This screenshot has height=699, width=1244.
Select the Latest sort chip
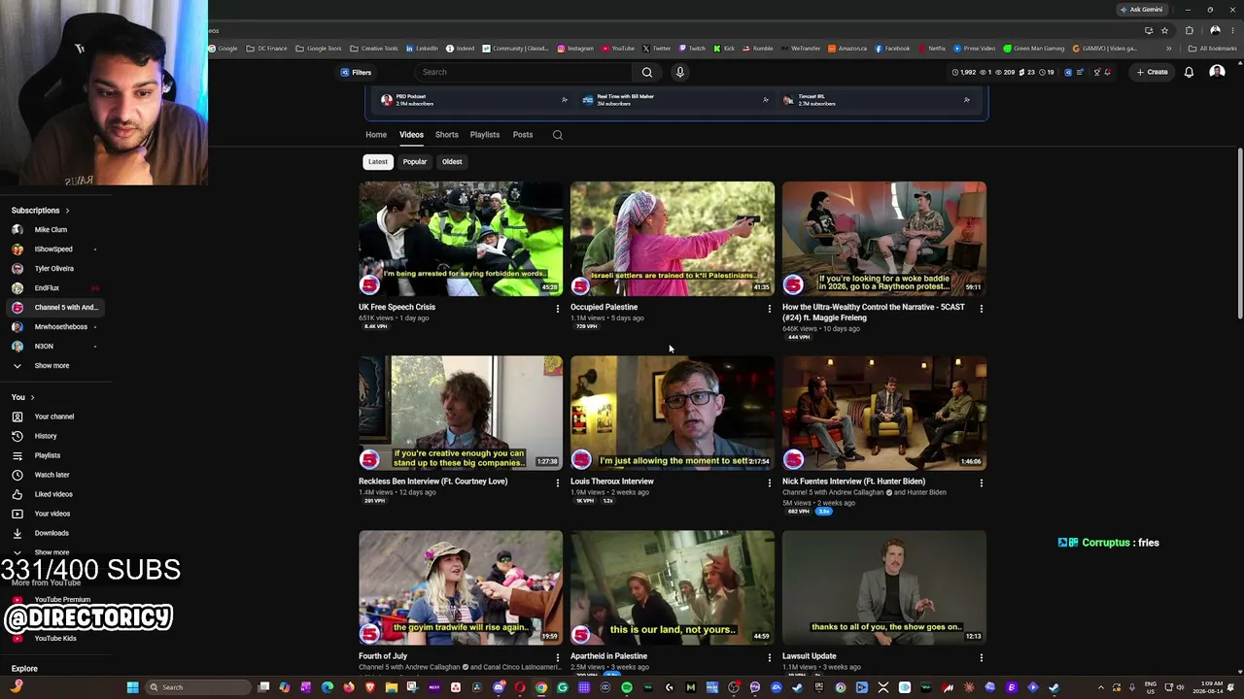[378, 162]
